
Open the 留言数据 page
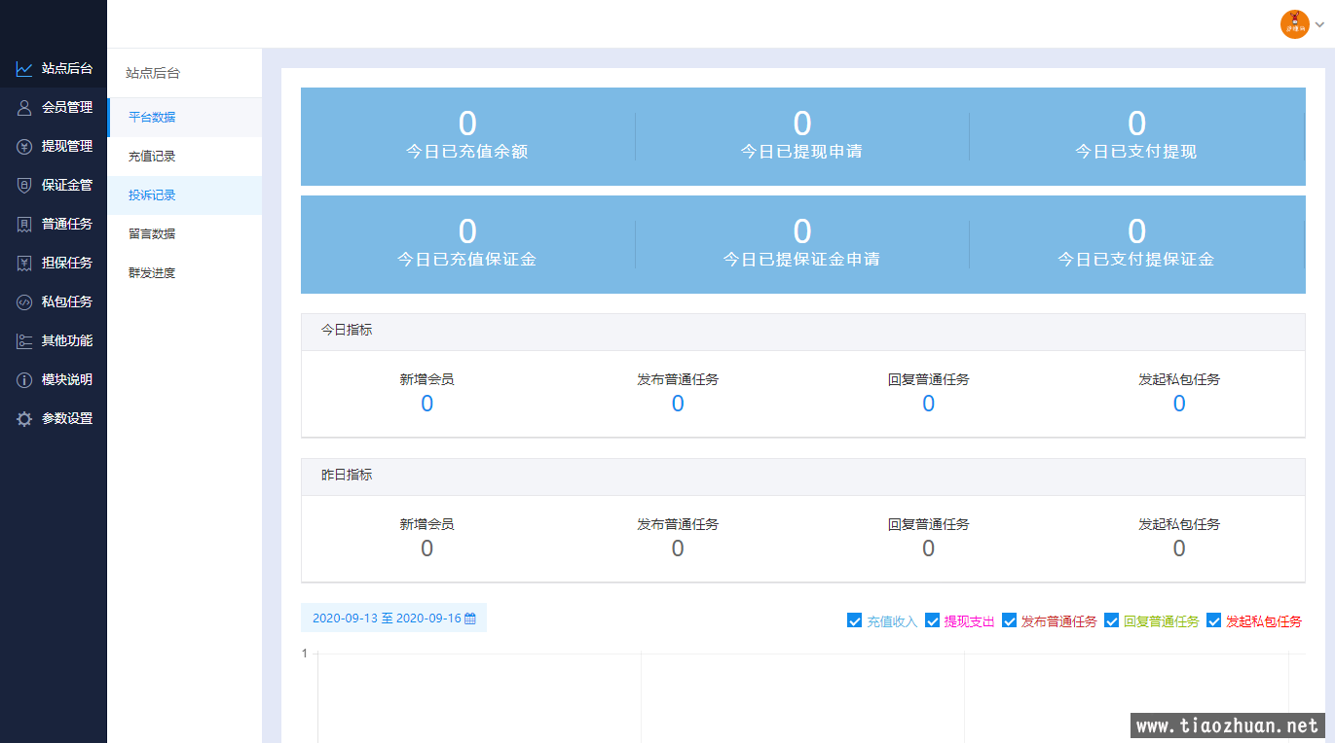(x=152, y=234)
